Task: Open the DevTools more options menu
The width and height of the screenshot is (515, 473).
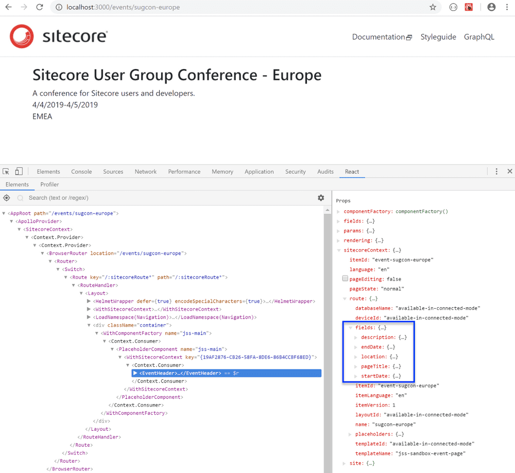Action: coord(496,171)
